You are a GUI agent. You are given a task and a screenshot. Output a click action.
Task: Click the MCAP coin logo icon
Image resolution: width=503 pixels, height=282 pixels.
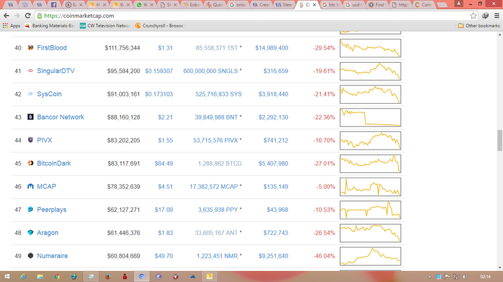point(31,186)
